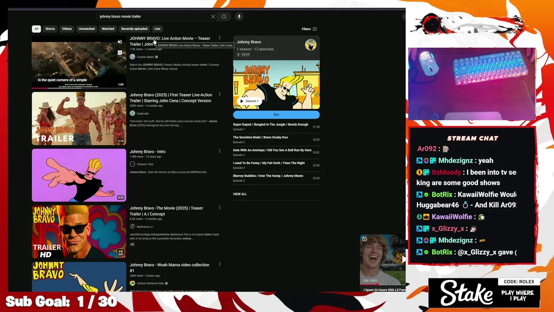The image size is (554, 312).
Task: Open episode The Sensitive Male! / Bravo Dooby-Doo
Action: click(276, 140)
